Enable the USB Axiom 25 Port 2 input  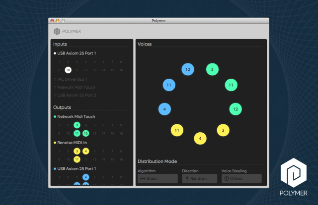point(76,95)
